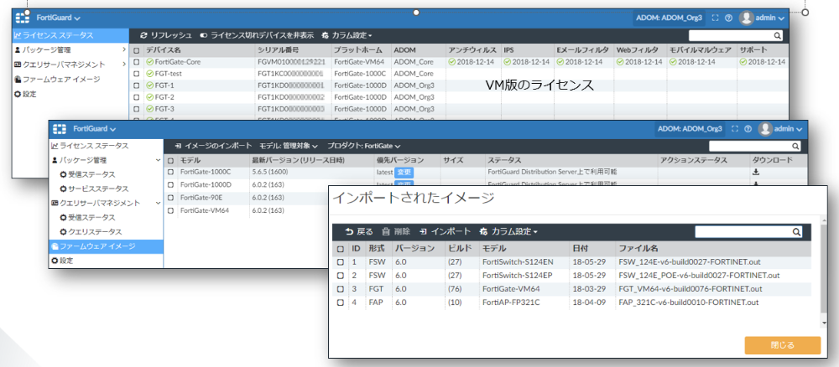The image size is (839, 367).
Task: Tick checkbox for FortiGate-VM64 image row
Action: coord(341,289)
